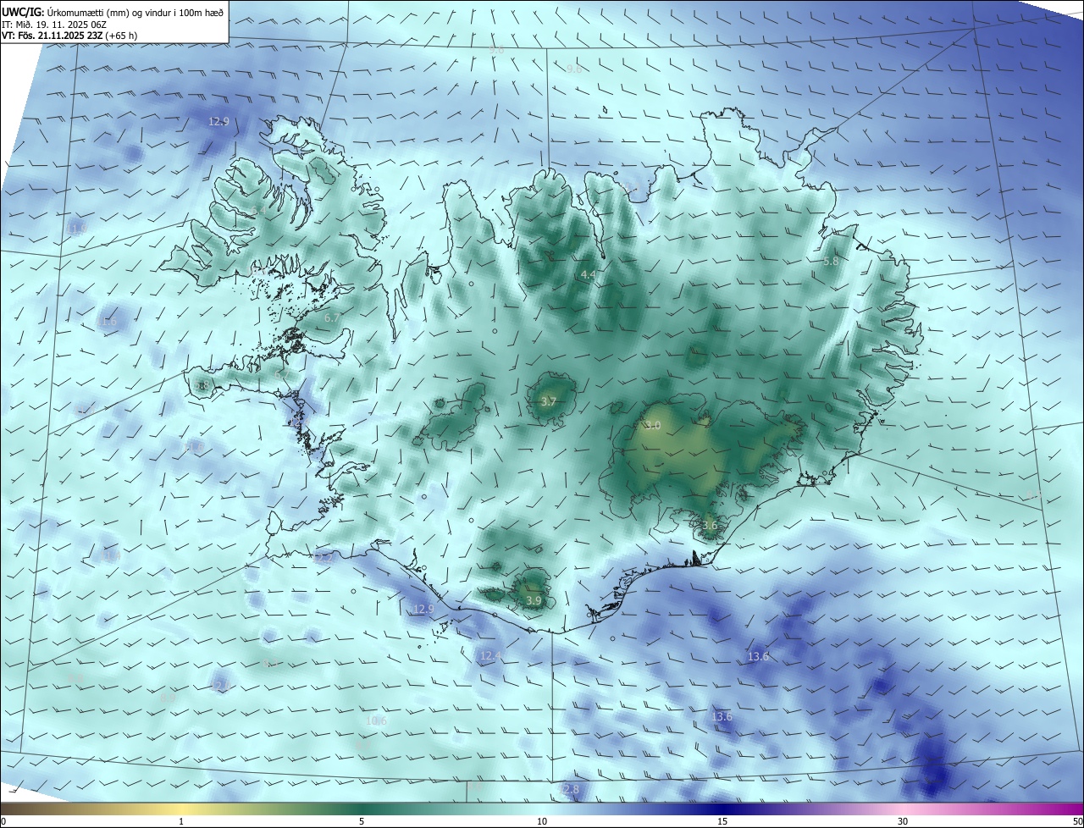The height and width of the screenshot is (828, 1084).
Task: Select the "12.4" value over the sea
Action: click(490, 655)
